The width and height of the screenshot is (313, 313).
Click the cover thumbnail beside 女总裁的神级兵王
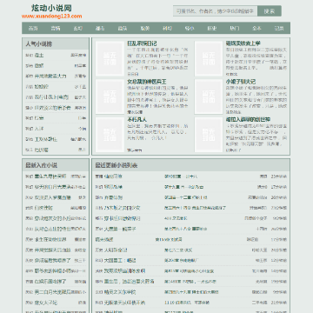(x=110, y=97)
